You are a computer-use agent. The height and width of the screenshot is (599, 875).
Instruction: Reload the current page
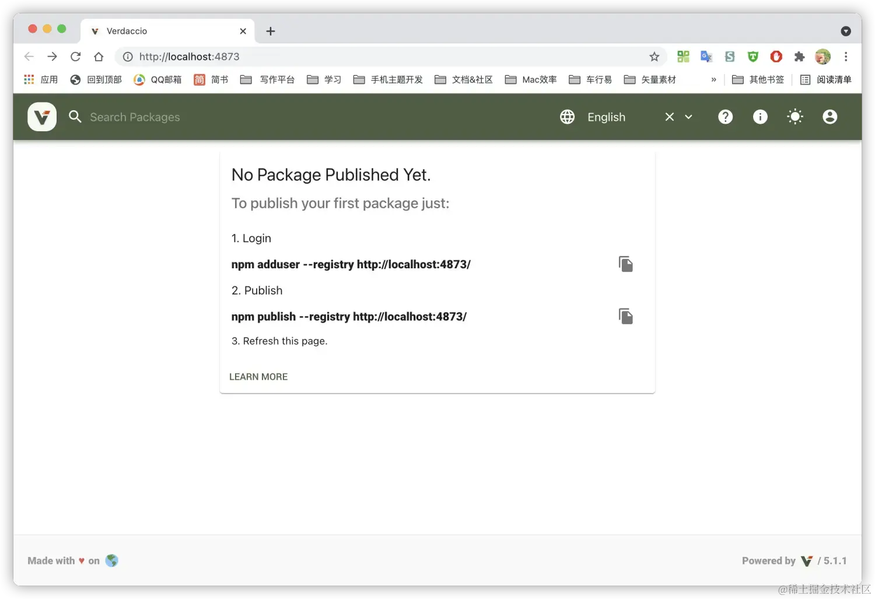pyautogui.click(x=76, y=57)
